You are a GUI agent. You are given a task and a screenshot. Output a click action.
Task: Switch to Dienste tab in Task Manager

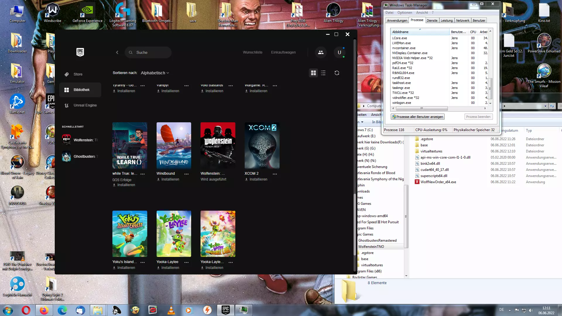432,20
